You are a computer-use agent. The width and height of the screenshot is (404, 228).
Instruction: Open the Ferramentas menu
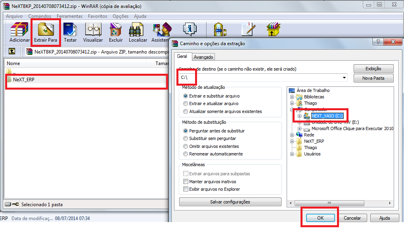click(69, 16)
